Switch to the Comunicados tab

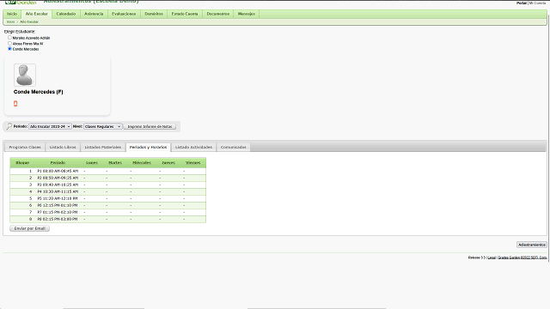click(x=233, y=147)
